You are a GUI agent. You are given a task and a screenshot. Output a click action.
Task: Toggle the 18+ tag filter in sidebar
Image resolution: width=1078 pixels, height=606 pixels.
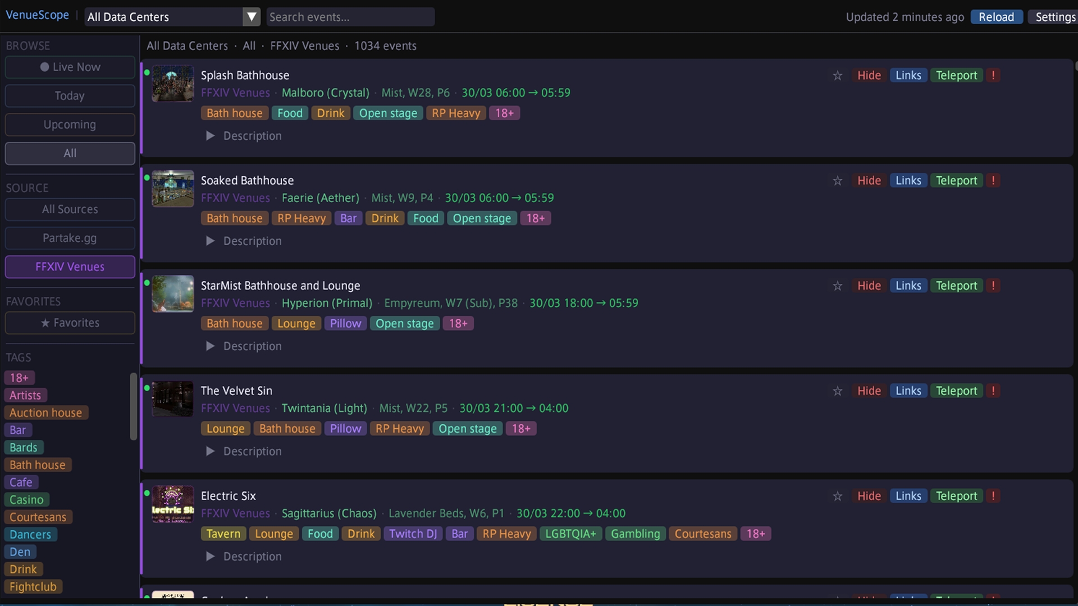19,378
